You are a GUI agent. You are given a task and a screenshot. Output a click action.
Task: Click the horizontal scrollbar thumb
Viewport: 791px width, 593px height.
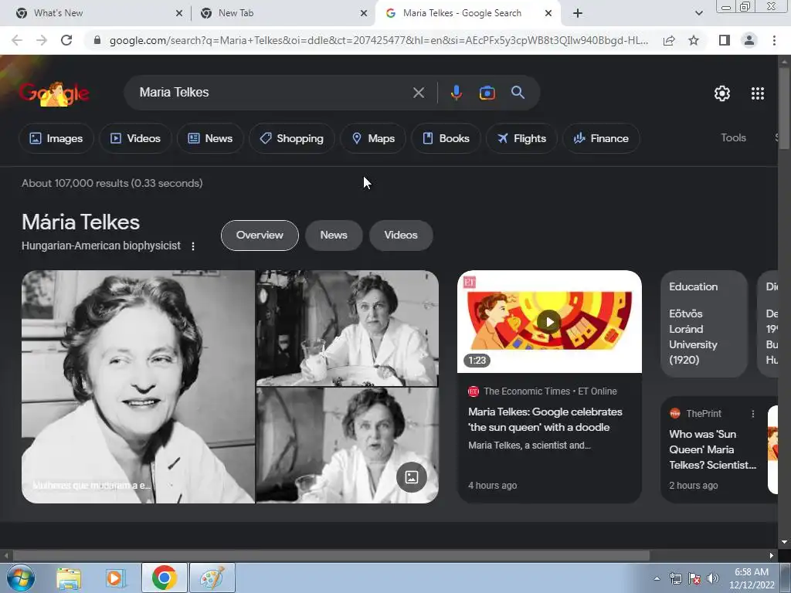[331, 556]
